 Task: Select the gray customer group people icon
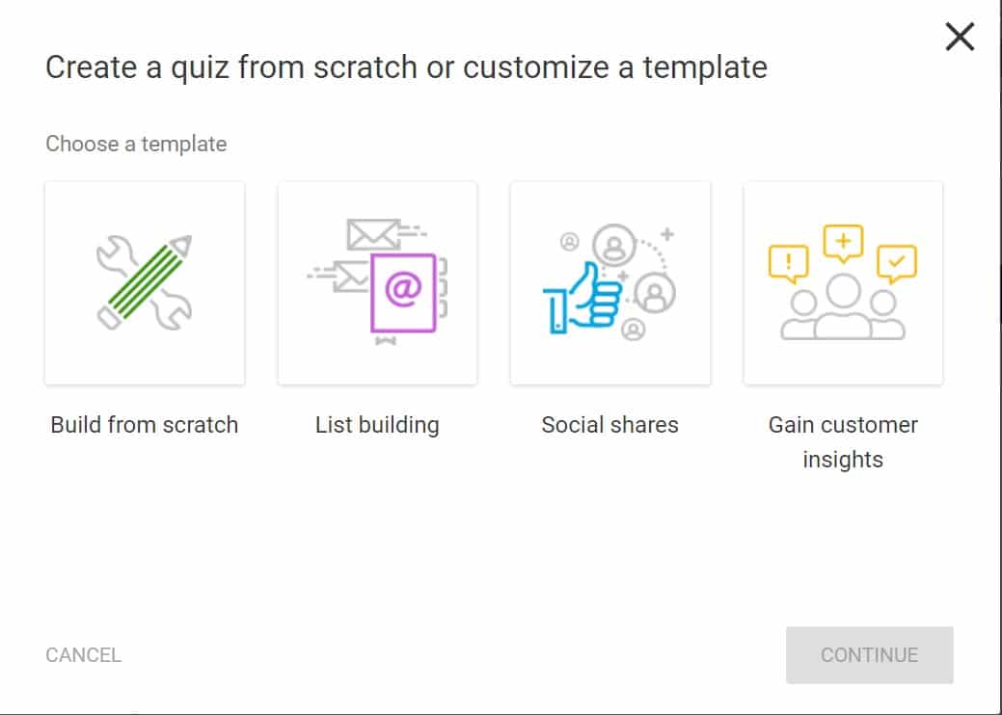click(843, 307)
